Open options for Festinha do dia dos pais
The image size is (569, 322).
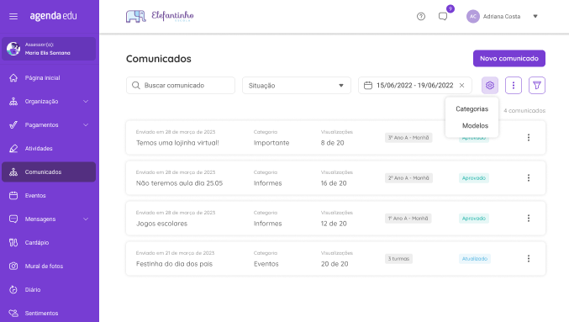529,258
